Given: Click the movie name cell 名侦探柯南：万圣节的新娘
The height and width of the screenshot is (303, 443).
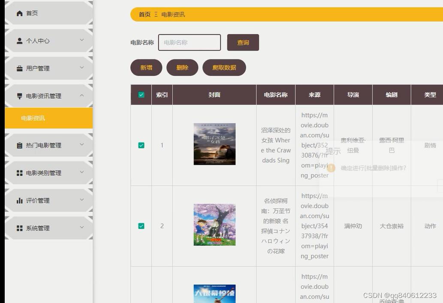Looking at the screenshot, I should (x=276, y=226).
